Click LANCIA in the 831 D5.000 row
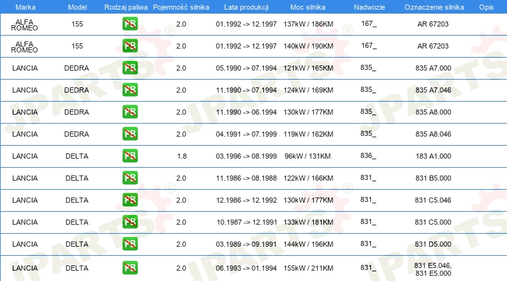The width and height of the screenshot is (507, 281). (x=25, y=243)
